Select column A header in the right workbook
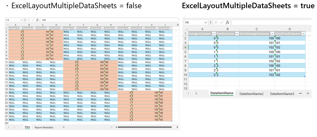317x137 pixels. [x=202, y=29]
